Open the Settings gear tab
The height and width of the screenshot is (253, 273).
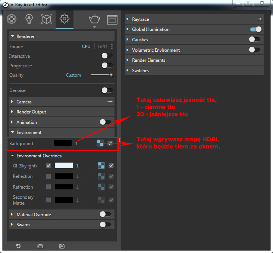pyautogui.click(x=65, y=19)
